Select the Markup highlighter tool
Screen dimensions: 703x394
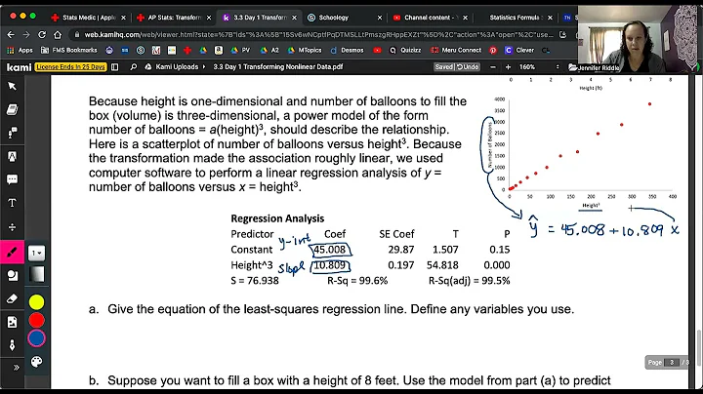(12, 156)
